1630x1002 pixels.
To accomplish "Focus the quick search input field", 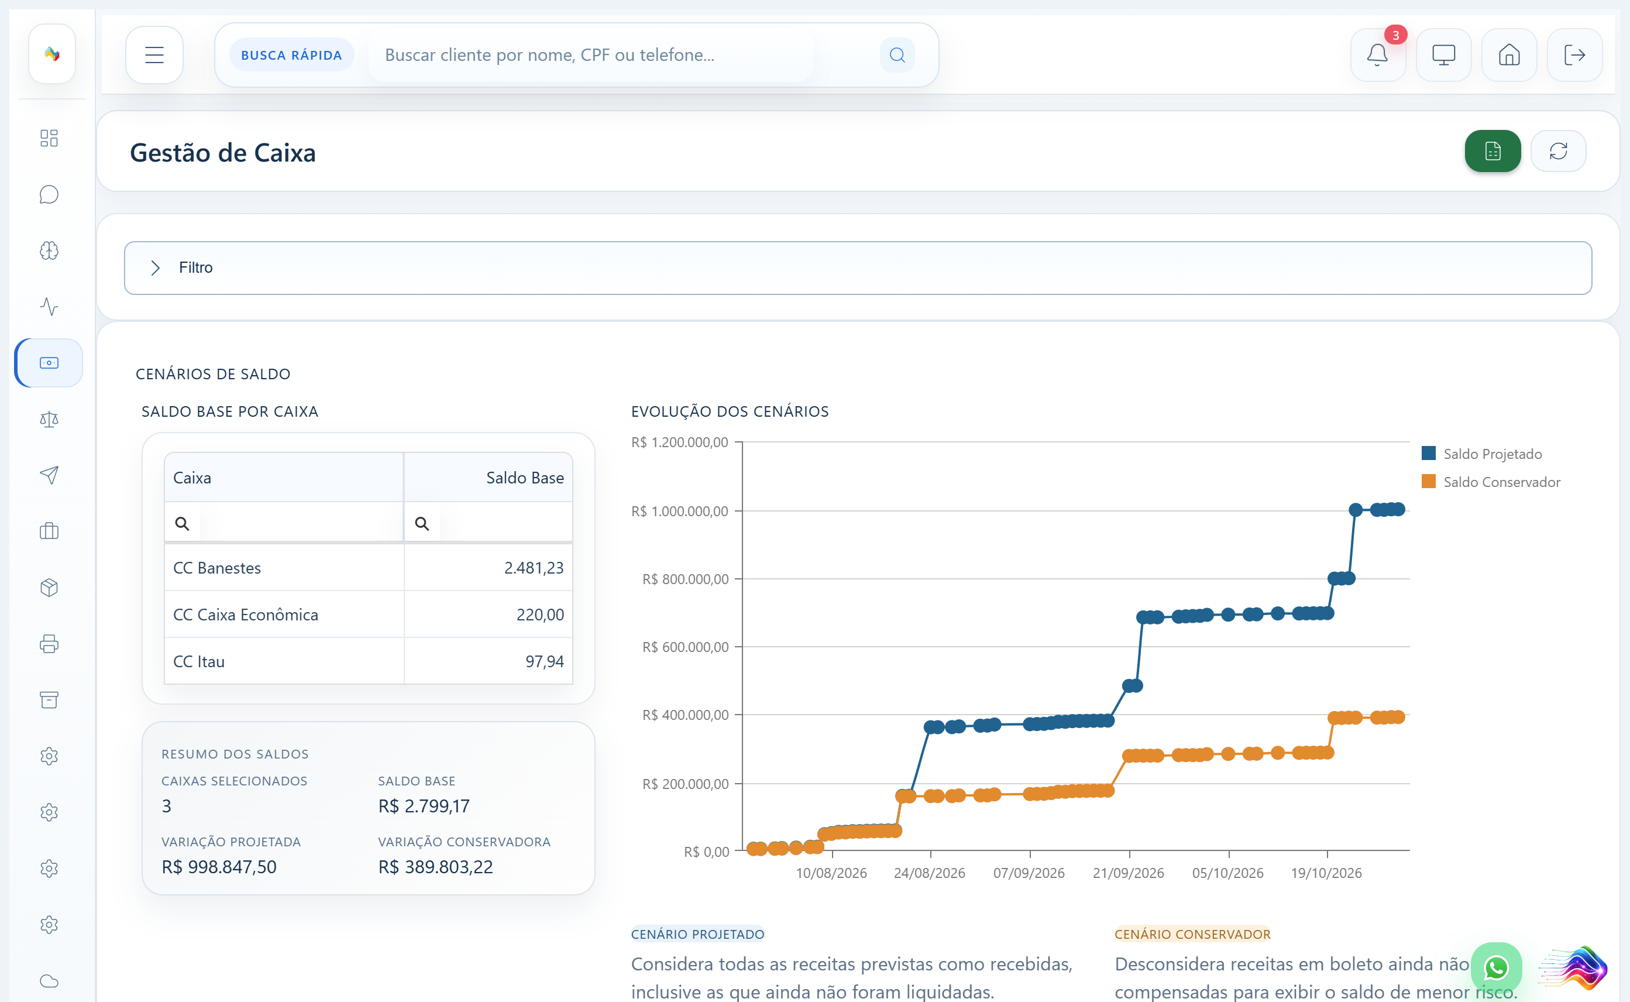I will tap(591, 55).
